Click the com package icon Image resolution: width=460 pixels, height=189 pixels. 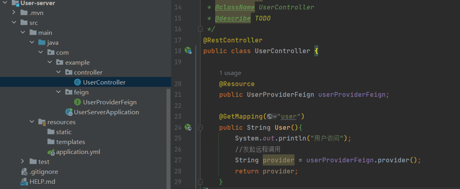[x=51, y=52]
